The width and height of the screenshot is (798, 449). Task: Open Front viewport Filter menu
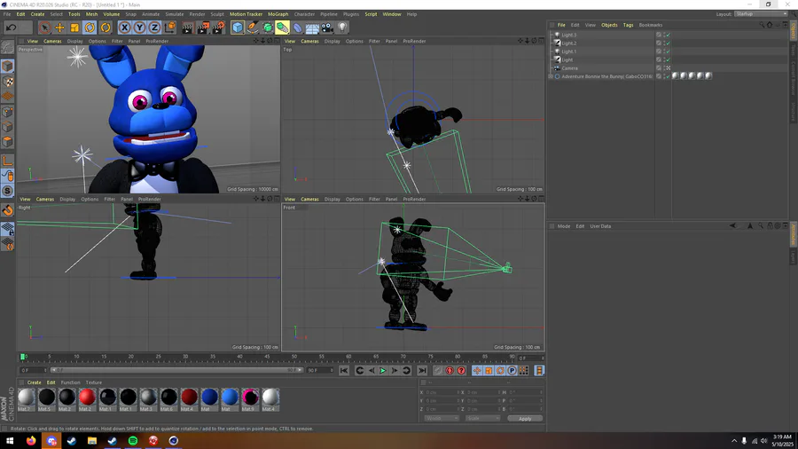click(x=374, y=199)
